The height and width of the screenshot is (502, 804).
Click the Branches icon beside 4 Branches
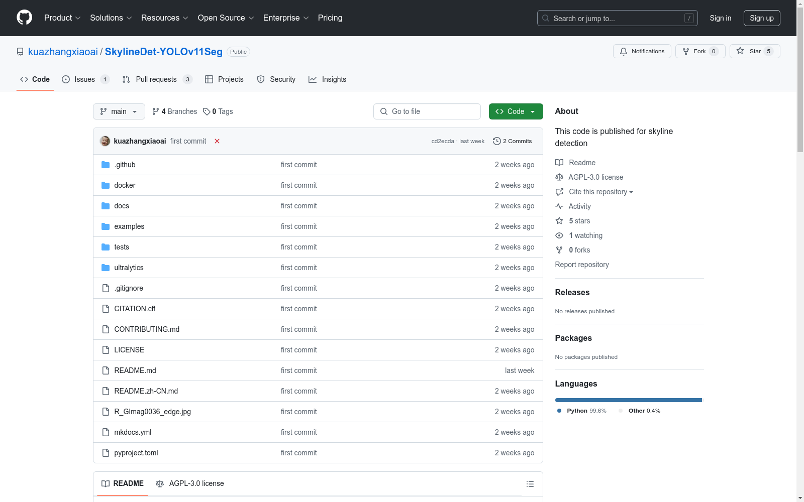(156, 111)
